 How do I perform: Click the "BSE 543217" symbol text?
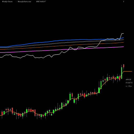[x=41, y=2]
